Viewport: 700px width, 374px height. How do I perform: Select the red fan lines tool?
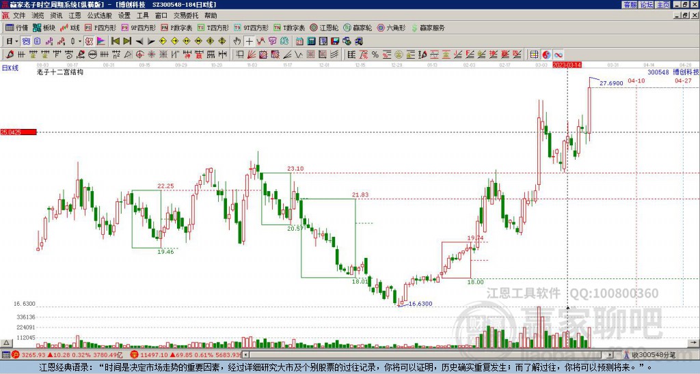pyautogui.click(x=252, y=55)
